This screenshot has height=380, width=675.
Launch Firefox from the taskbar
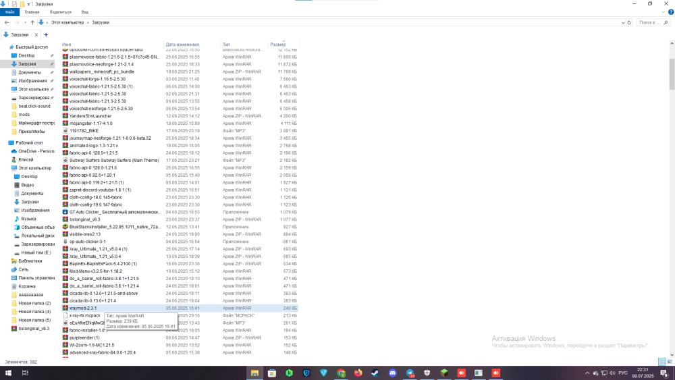click(358, 373)
